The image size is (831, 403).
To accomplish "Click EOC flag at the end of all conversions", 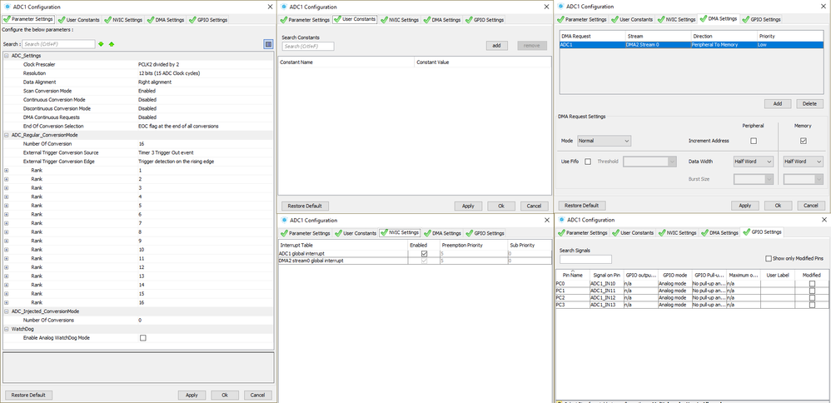I will coord(178,127).
